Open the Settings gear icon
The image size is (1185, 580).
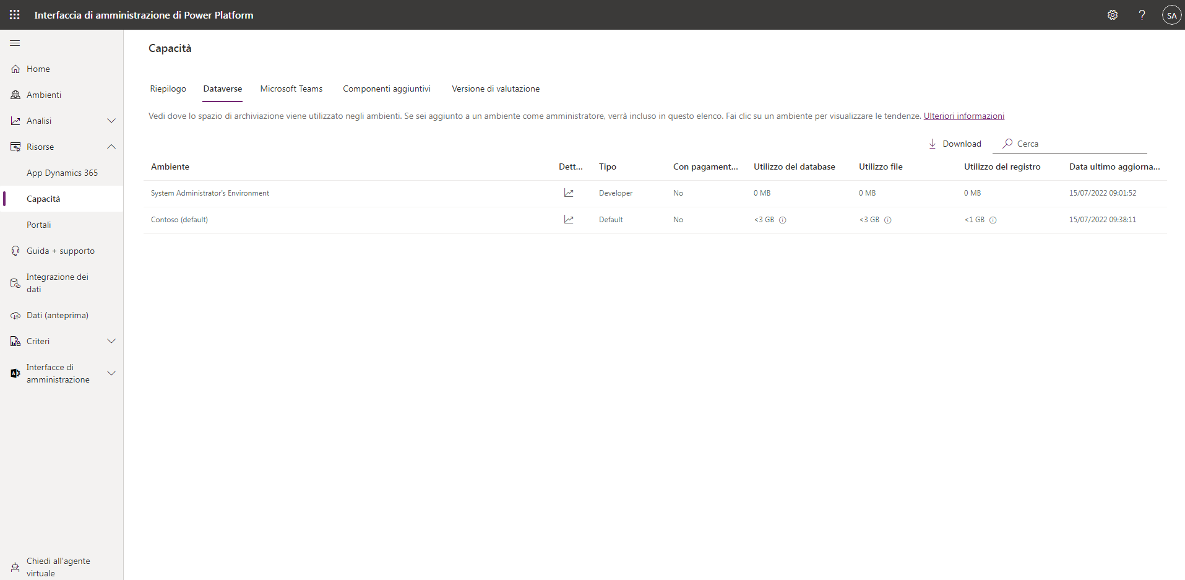[x=1113, y=15]
